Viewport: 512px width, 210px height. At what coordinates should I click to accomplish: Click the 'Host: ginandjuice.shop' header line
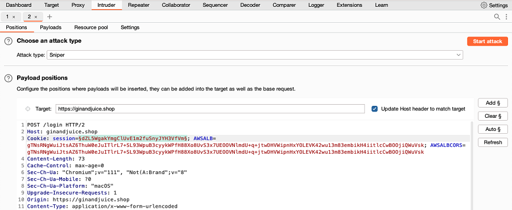coord(63,131)
